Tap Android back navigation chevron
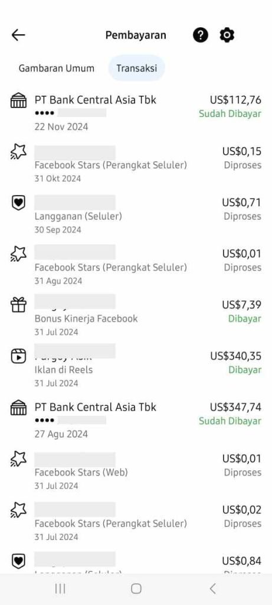272x605 pixels. pyautogui.click(x=212, y=588)
